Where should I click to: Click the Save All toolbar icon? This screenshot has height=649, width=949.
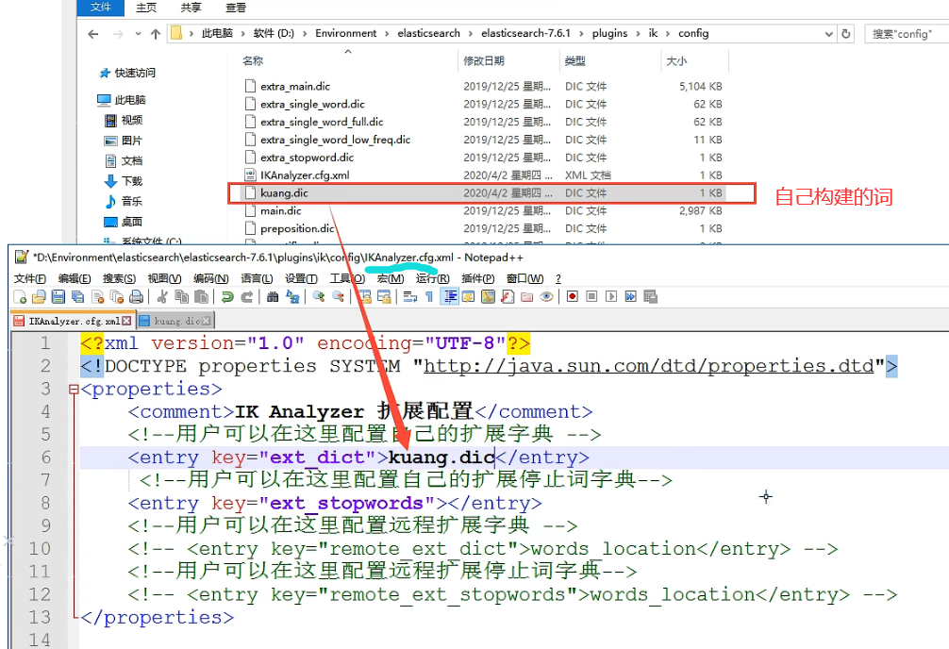77,296
